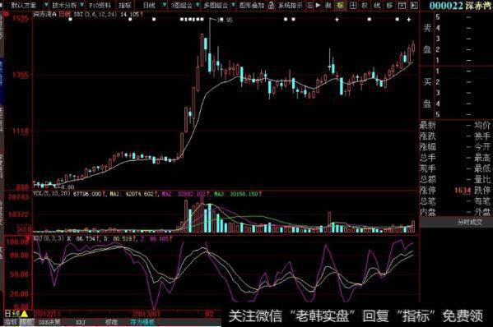
Task: Switch to the KDJ bottom tab
Action: (80, 322)
